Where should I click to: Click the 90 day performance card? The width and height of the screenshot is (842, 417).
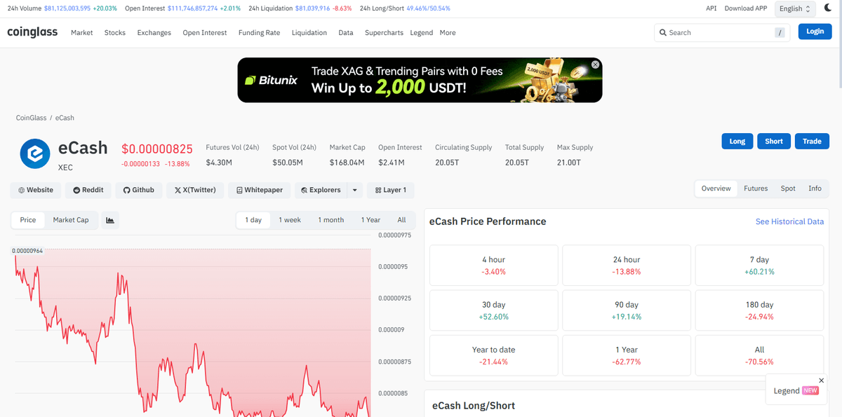click(x=627, y=310)
